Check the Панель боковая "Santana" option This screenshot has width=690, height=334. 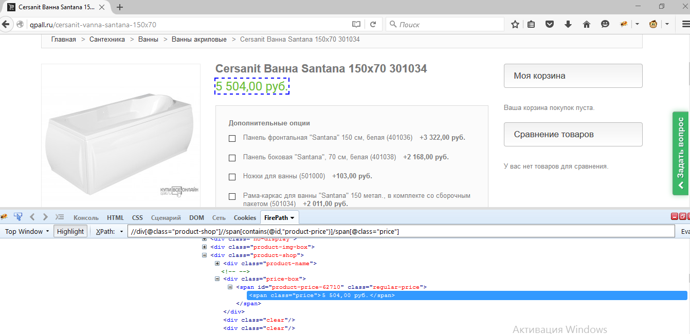(x=232, y=158)
